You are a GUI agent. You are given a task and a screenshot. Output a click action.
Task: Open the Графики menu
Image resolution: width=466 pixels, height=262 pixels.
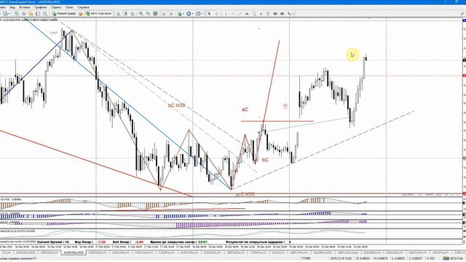coord(40,7)
